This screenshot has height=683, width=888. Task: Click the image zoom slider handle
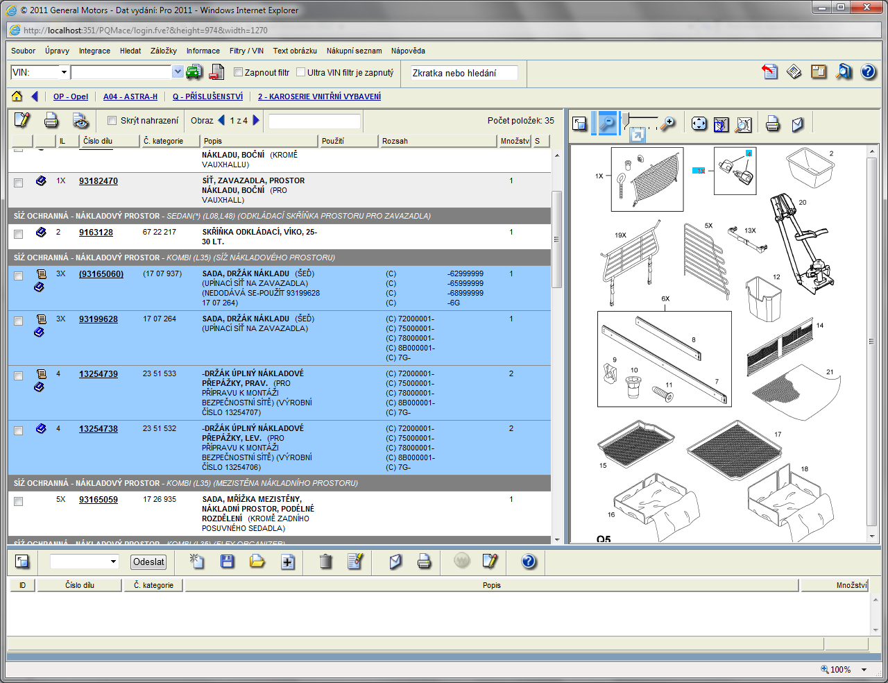pyautogui.click(x=626, y=120)
